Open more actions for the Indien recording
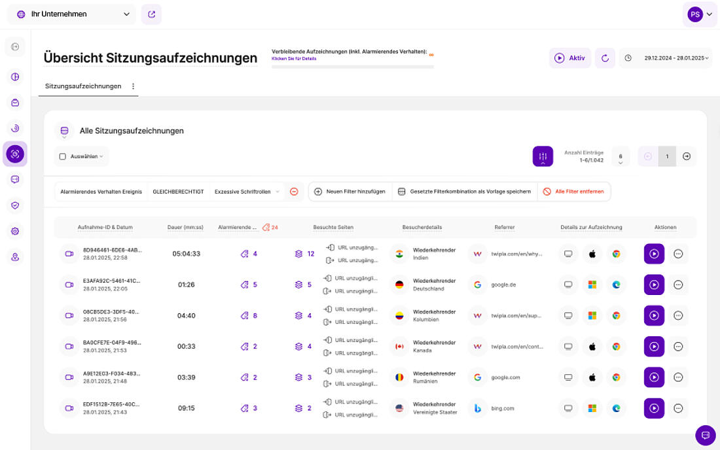The width and height of the screenshot is (720, 450). 678,254
